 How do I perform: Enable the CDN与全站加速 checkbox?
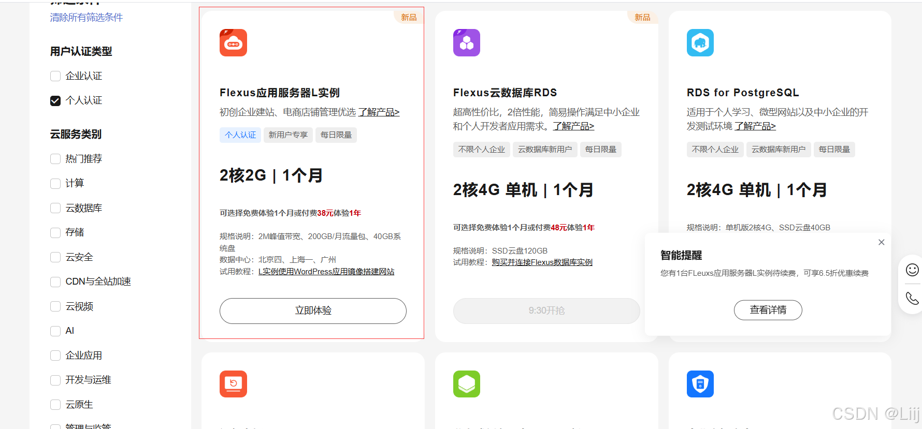[55, 282]
